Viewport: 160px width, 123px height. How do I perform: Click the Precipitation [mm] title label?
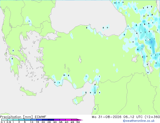(16, 117)
